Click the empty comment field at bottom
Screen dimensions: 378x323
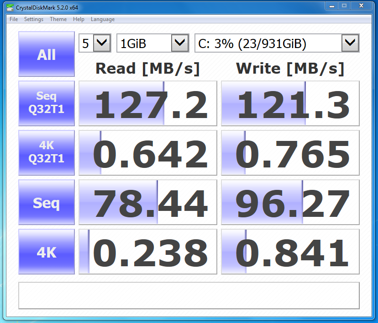coord(189,296)
